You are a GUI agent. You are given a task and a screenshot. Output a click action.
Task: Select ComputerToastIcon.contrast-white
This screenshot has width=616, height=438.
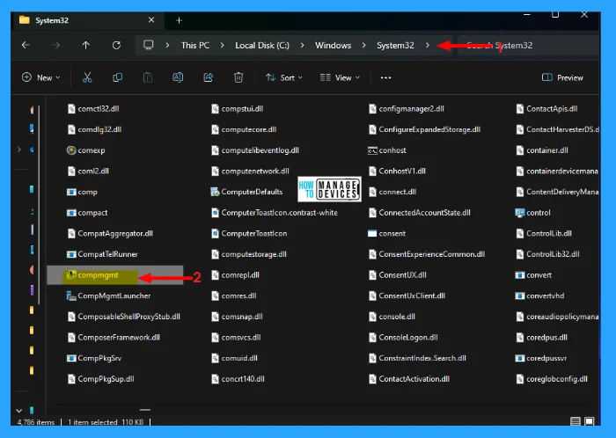pos(275,213)
